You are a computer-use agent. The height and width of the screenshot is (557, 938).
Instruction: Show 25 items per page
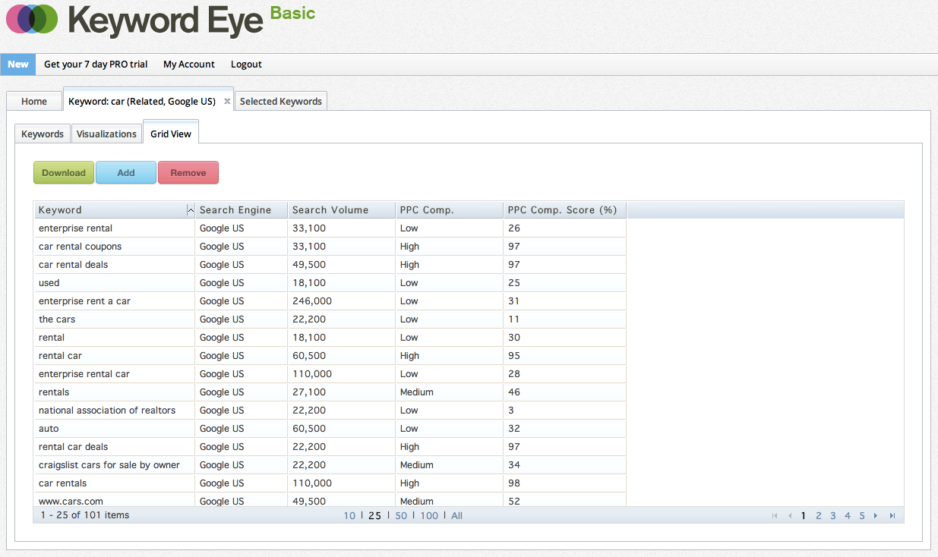tap(374, 516)
